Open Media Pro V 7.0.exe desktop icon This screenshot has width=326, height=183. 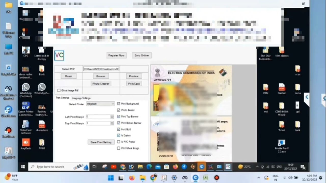tap(282, 146)
